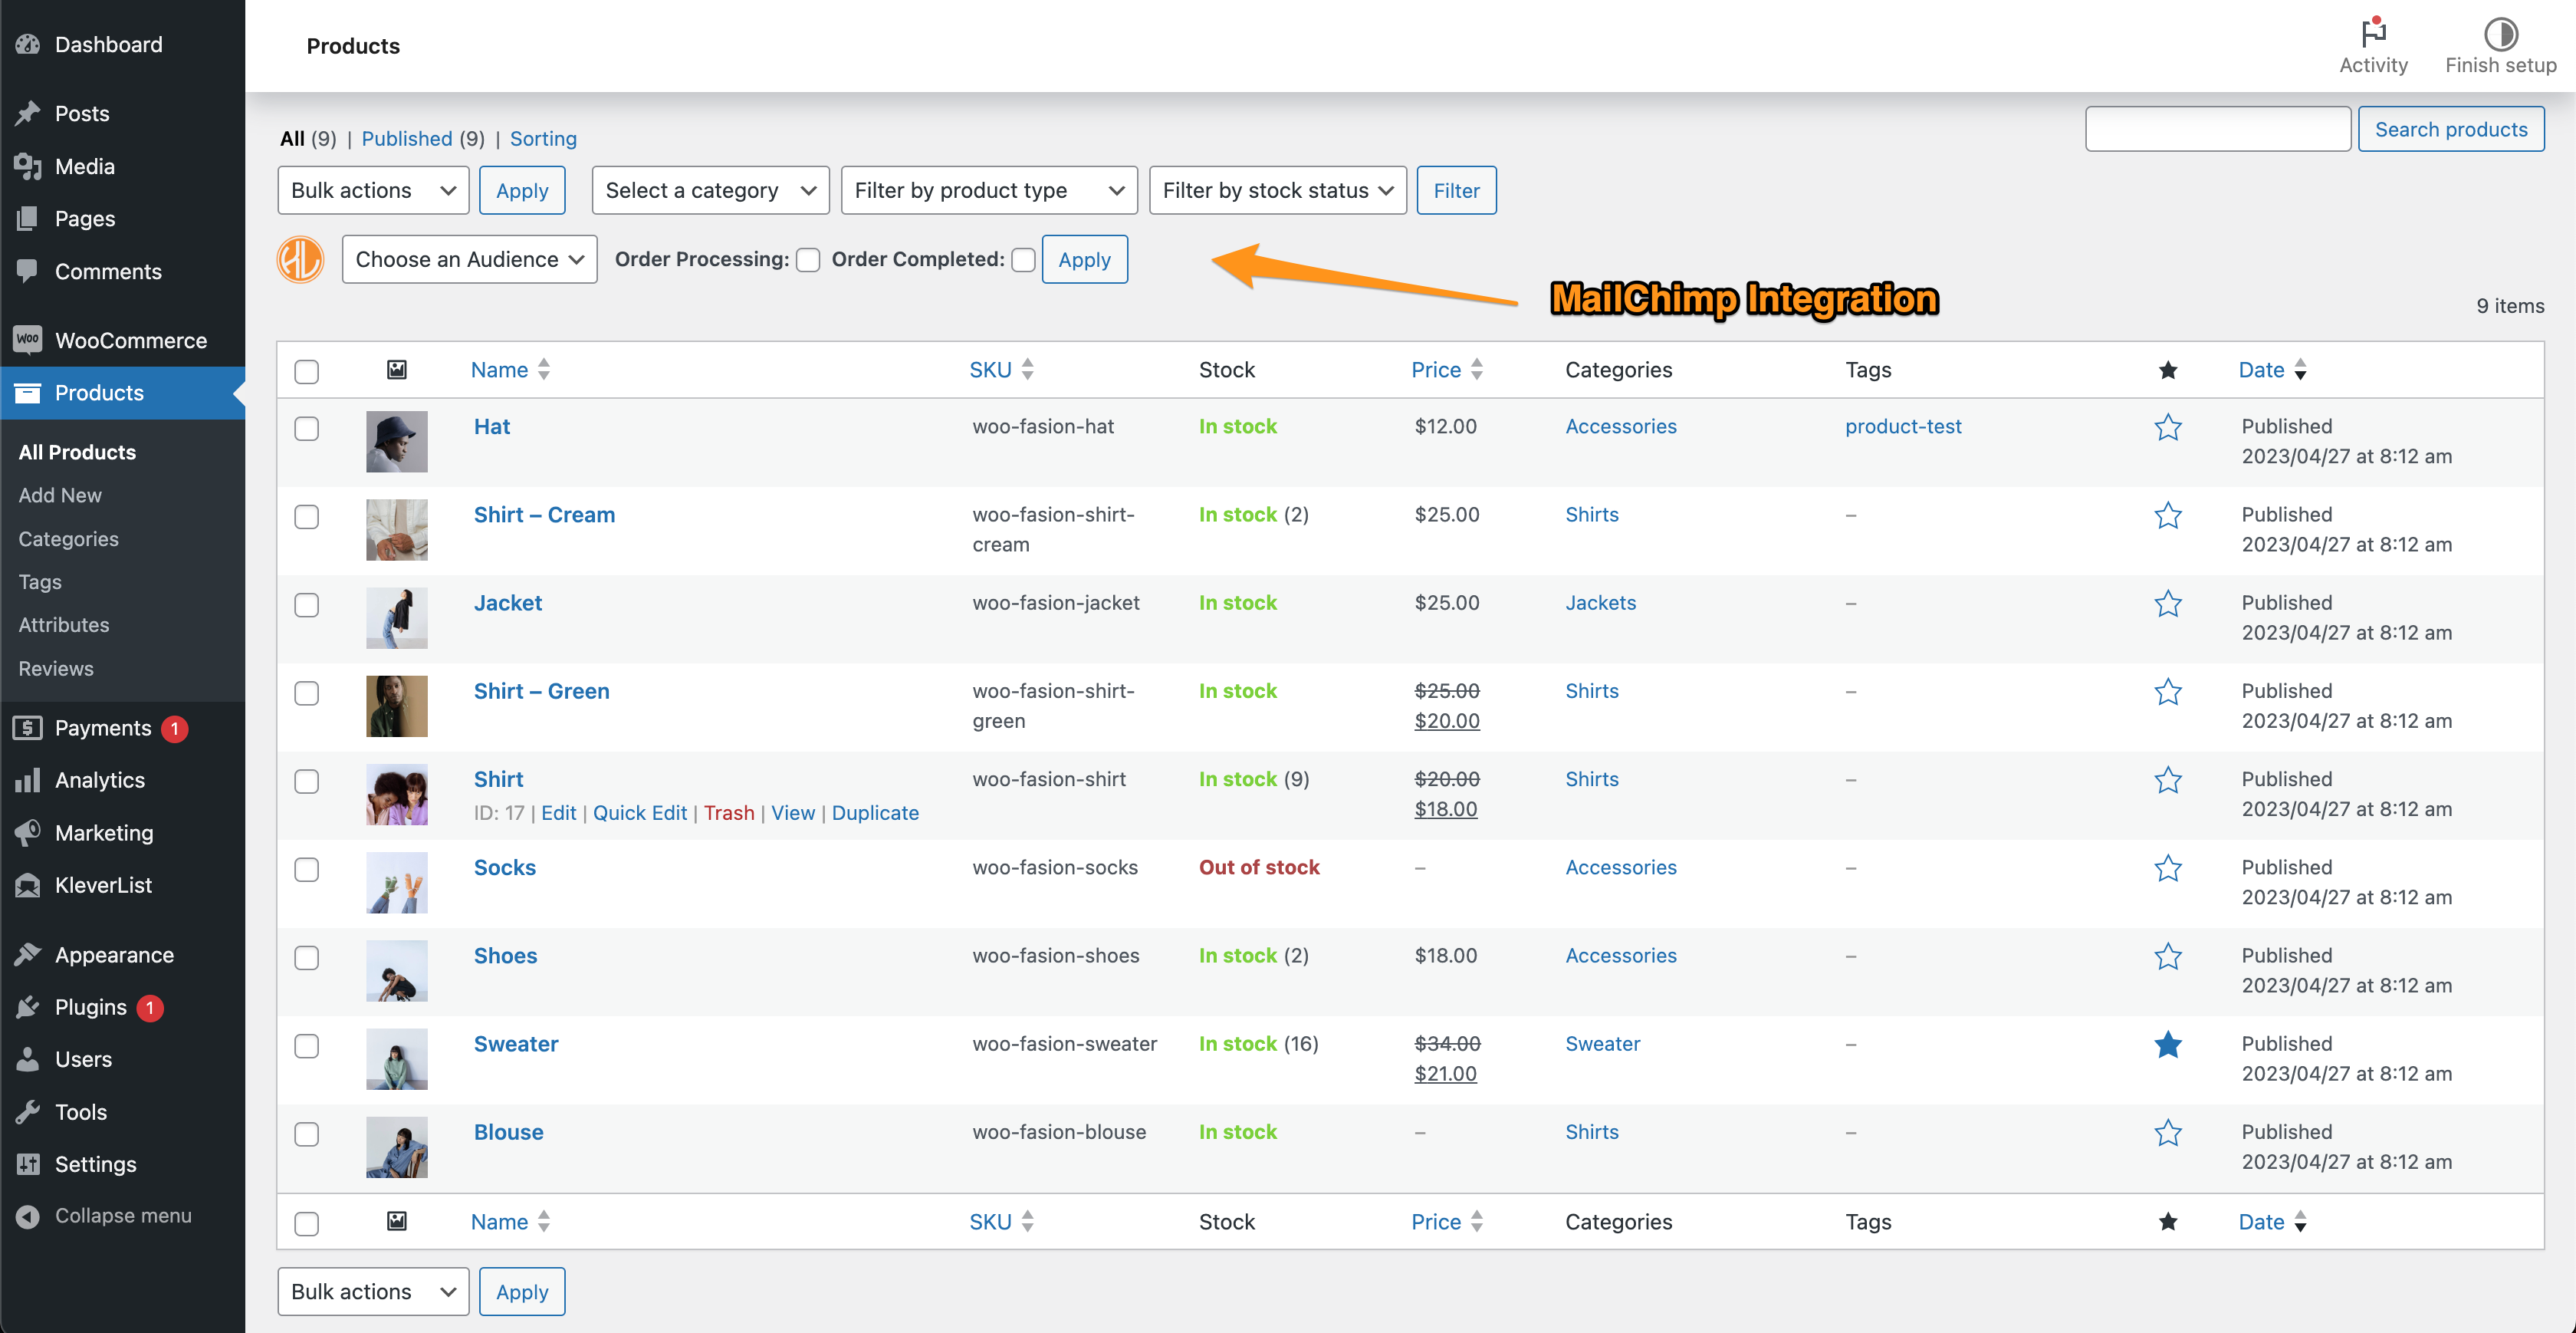Select the Sweater row checkbox
The width and height of the screenshot is (2576, 1333).
pos(307,1046)
